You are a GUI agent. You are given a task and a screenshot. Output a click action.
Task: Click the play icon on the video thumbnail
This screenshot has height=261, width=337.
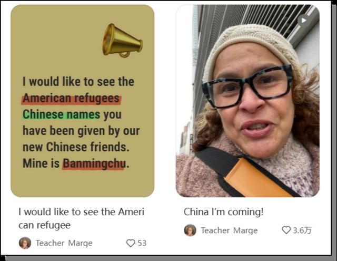tap(303, 20)
